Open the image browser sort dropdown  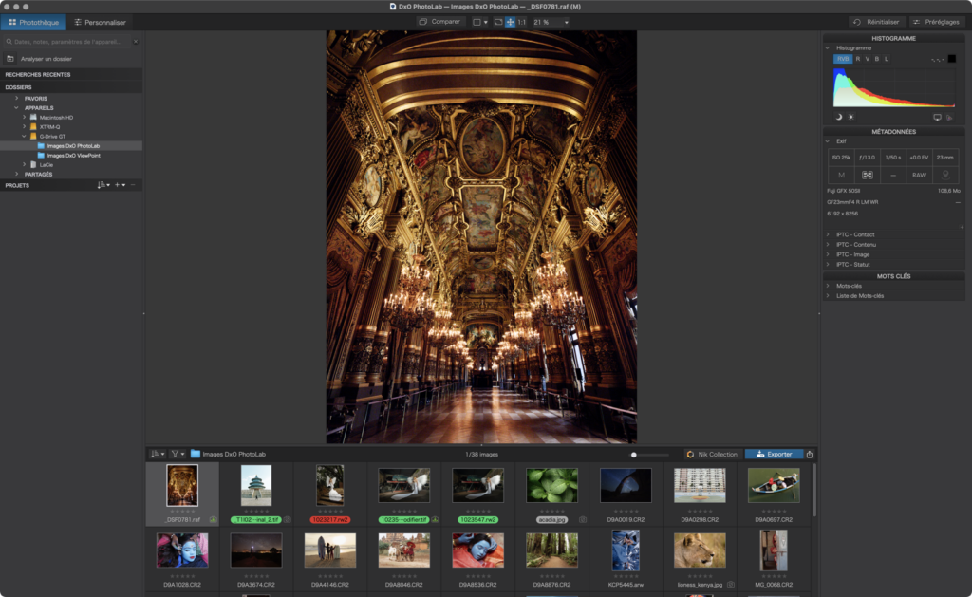coord(158,455)
